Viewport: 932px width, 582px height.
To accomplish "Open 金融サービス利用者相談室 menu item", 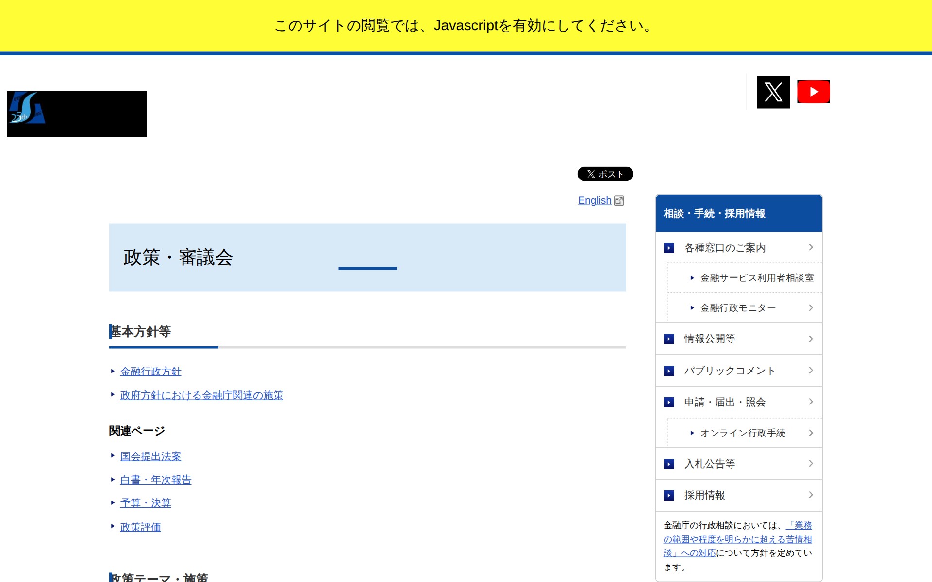I will click(756, 278).
